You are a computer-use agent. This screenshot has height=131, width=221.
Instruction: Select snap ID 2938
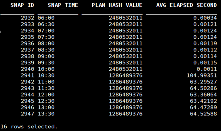(28, 56)
